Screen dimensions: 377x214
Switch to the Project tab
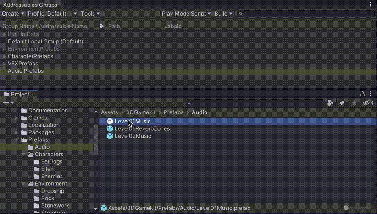pos(19,94)
